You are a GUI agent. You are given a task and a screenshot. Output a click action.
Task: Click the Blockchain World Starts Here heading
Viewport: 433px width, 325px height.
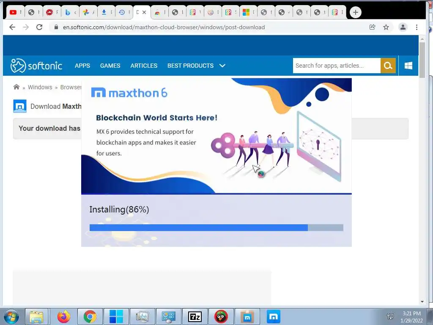pos(156,118)
